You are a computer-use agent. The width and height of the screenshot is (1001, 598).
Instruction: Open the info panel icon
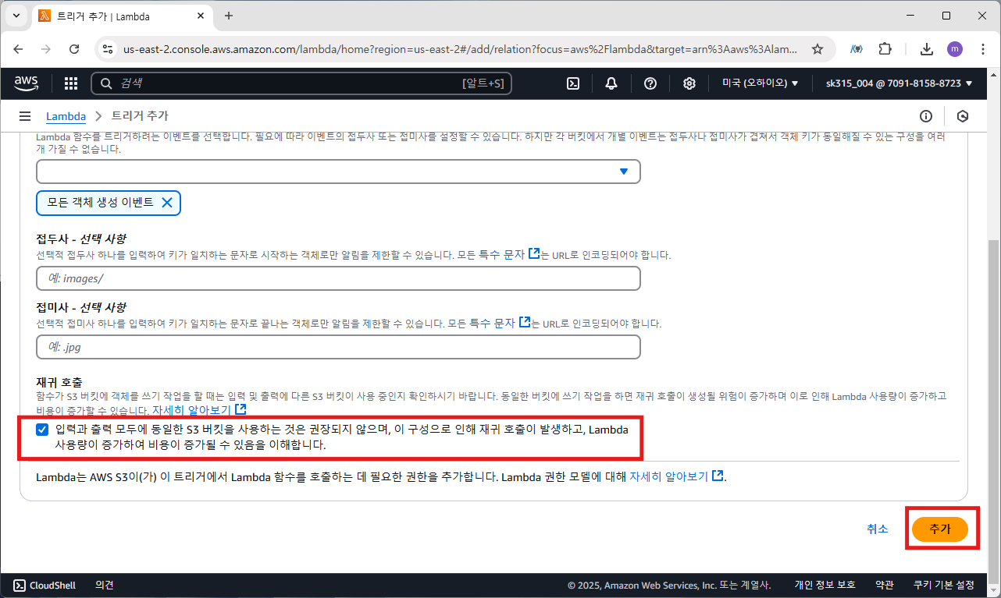tap(926, 116)
